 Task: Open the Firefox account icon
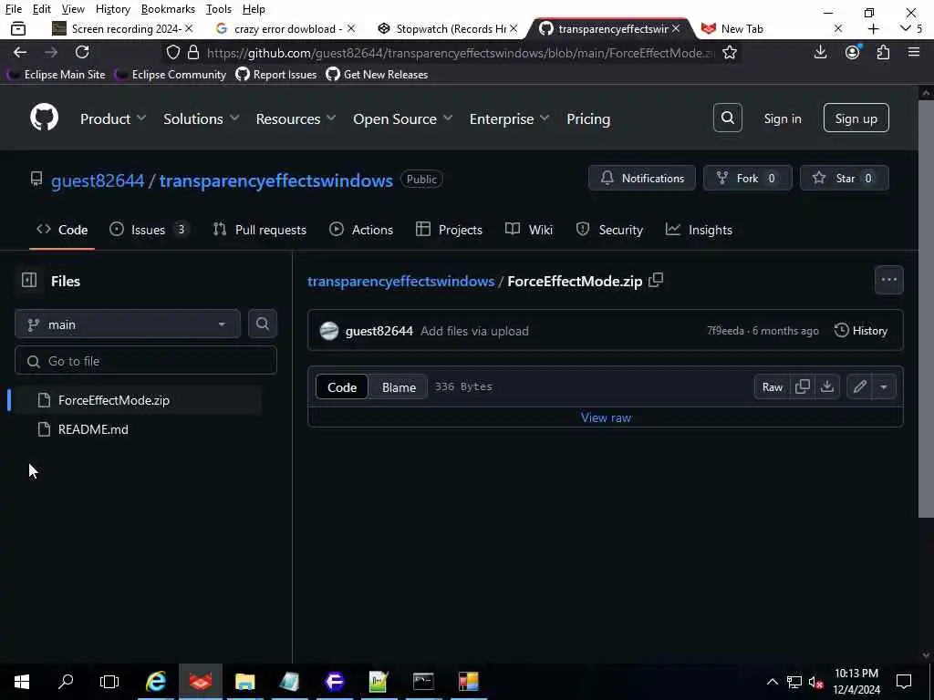(x=853, y=52)
